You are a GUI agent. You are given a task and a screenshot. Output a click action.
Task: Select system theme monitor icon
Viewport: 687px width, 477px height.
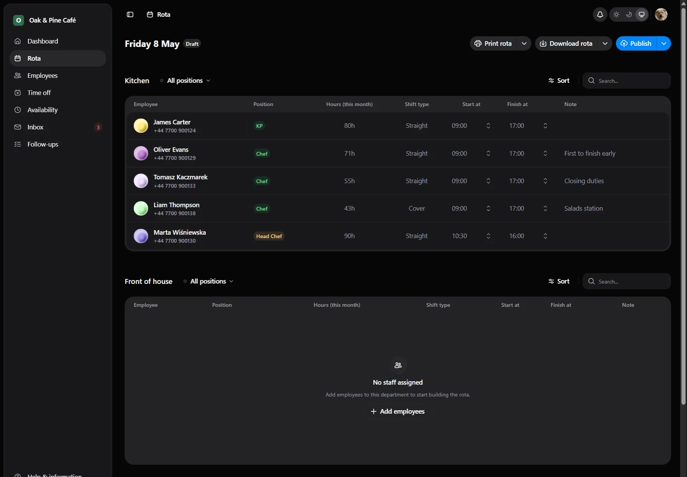point(642,15)
